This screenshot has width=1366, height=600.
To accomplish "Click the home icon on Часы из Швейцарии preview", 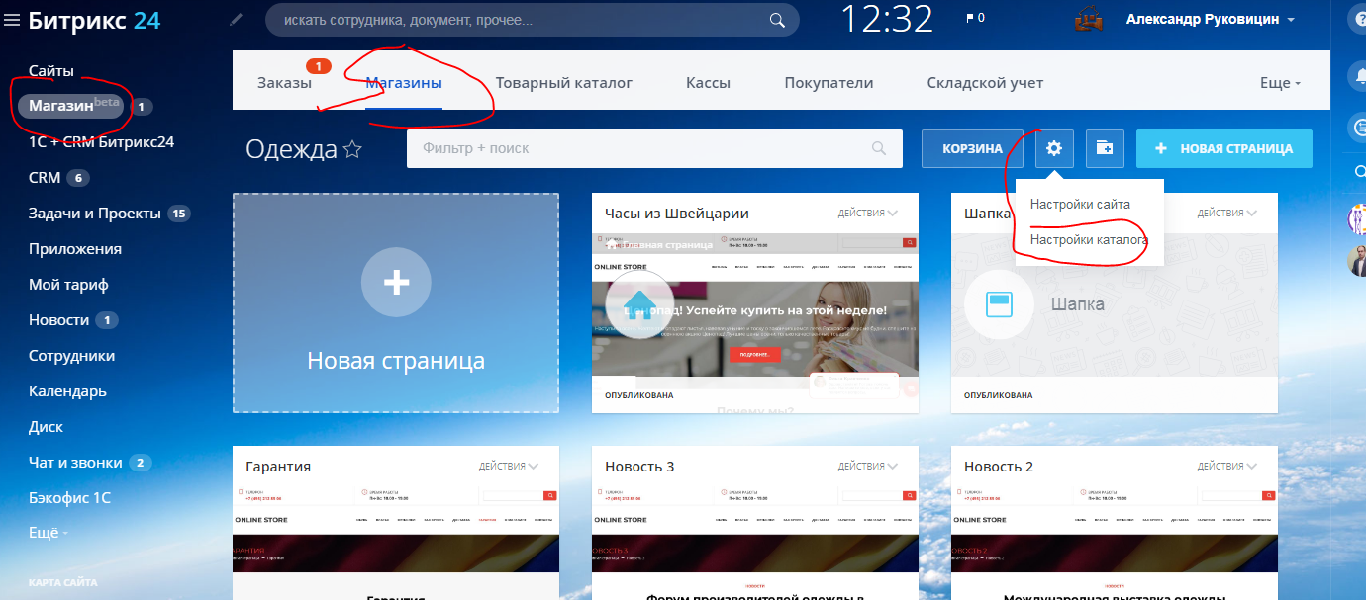I will click(639, 302).
